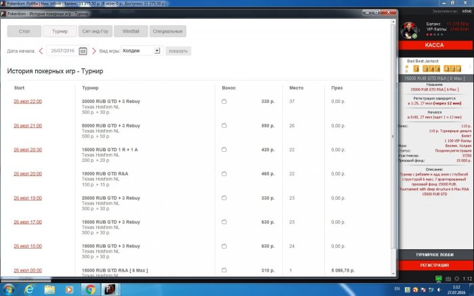Click the Турнир column header
Screen dimensions: 474x296
coord(90,87)
